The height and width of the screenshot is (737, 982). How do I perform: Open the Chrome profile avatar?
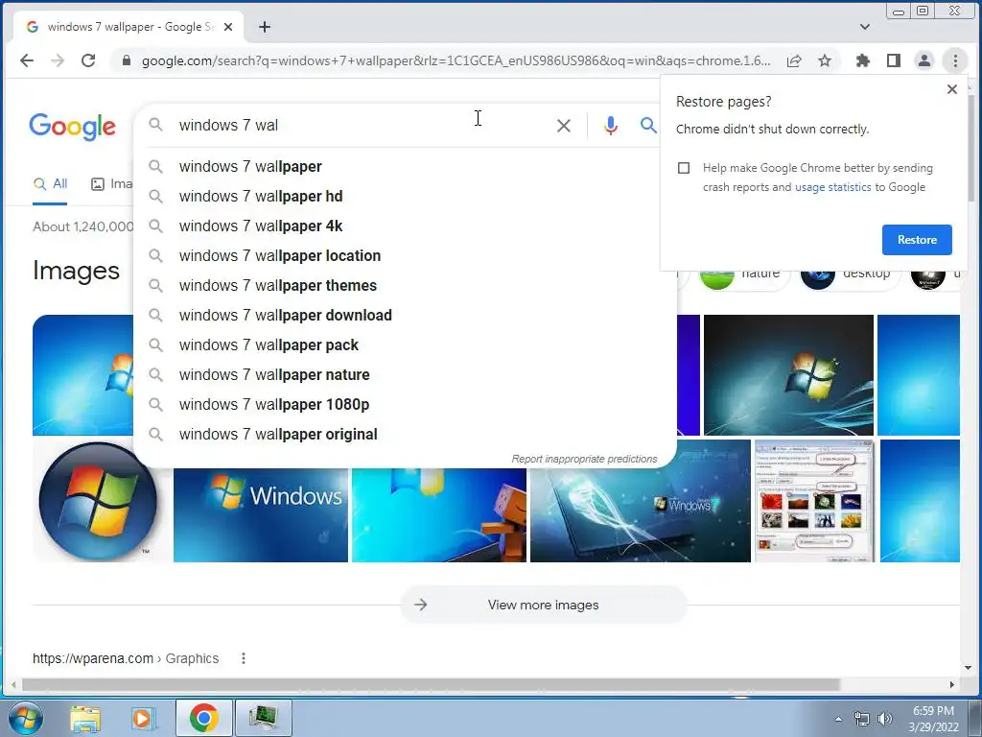(924, 60)
